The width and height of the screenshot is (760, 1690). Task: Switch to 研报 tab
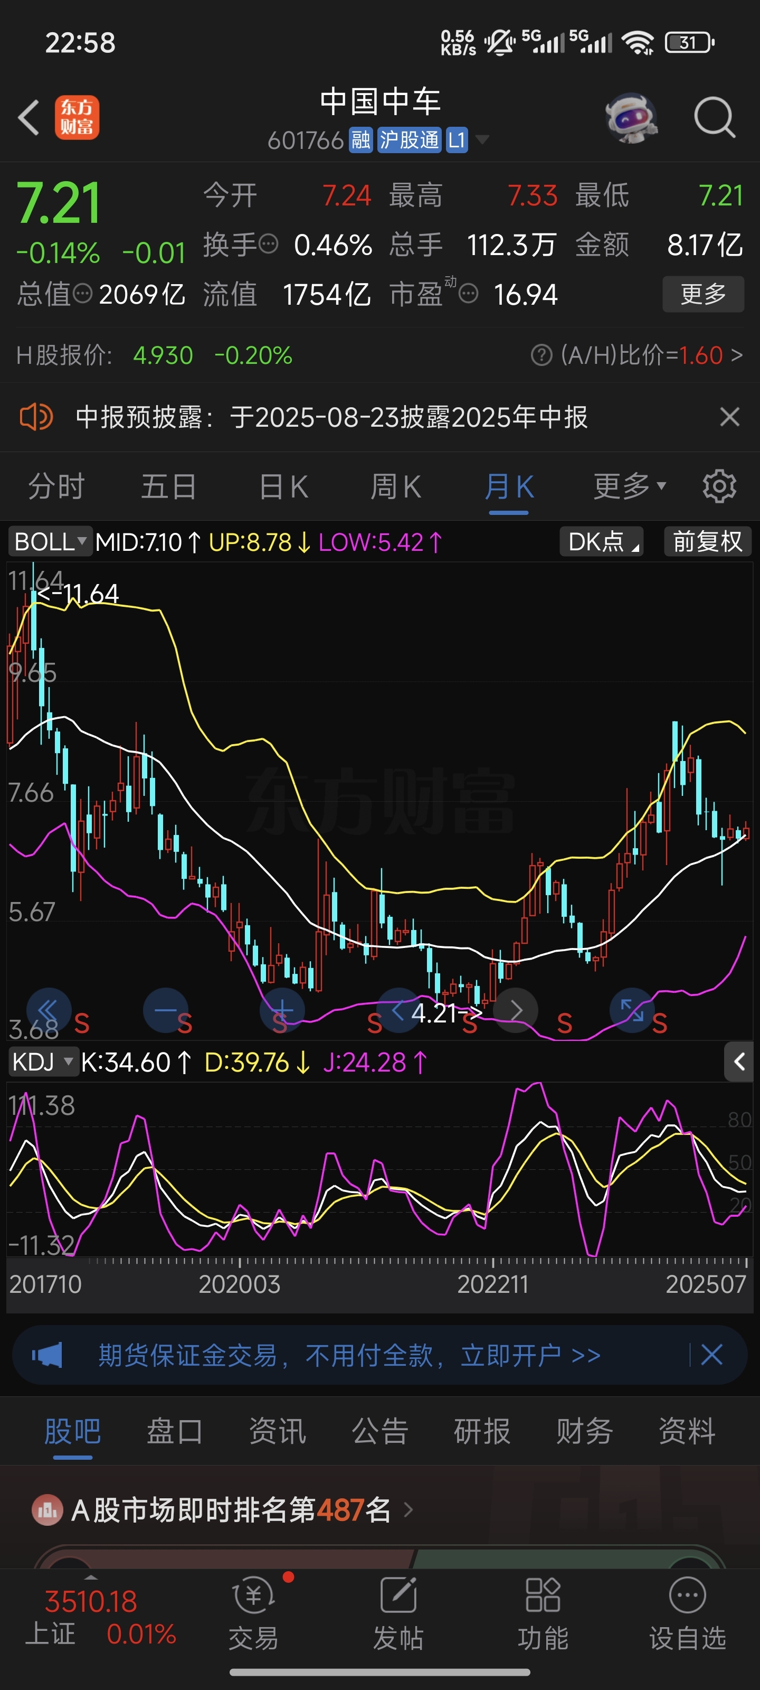coord(482,1431)
